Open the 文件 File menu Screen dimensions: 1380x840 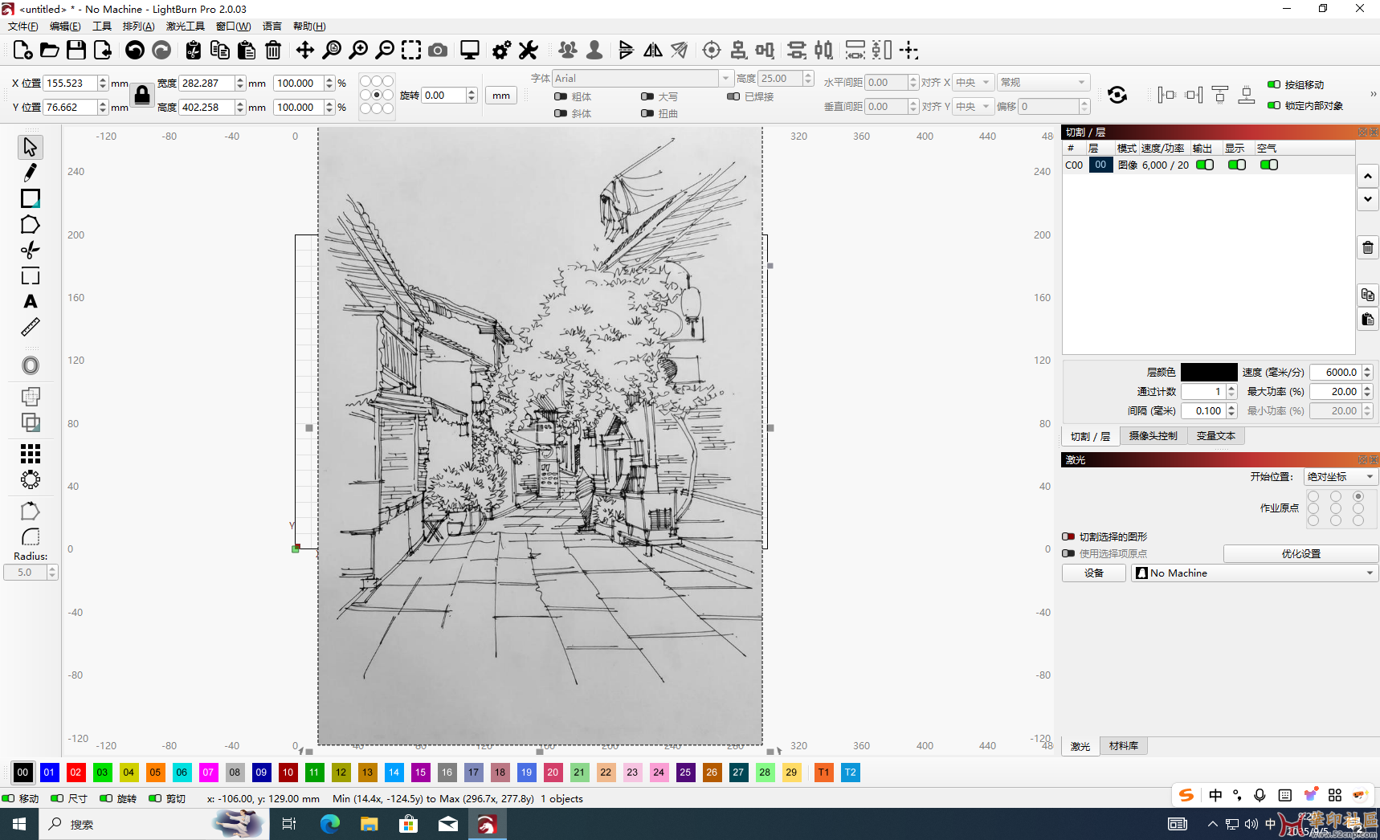pyautogui.click(x=23, y=26)
